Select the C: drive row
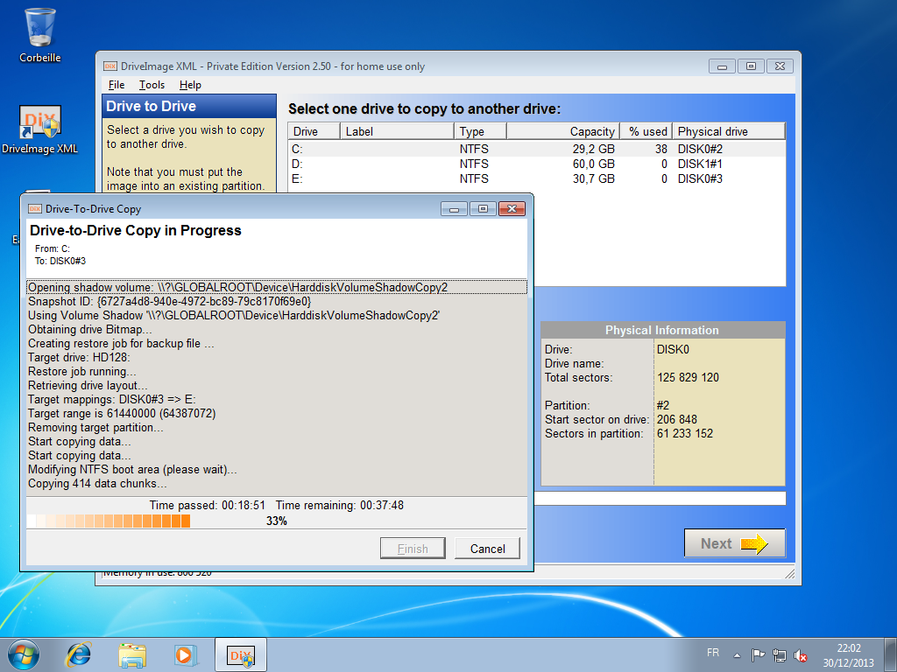 coord(537,149)
